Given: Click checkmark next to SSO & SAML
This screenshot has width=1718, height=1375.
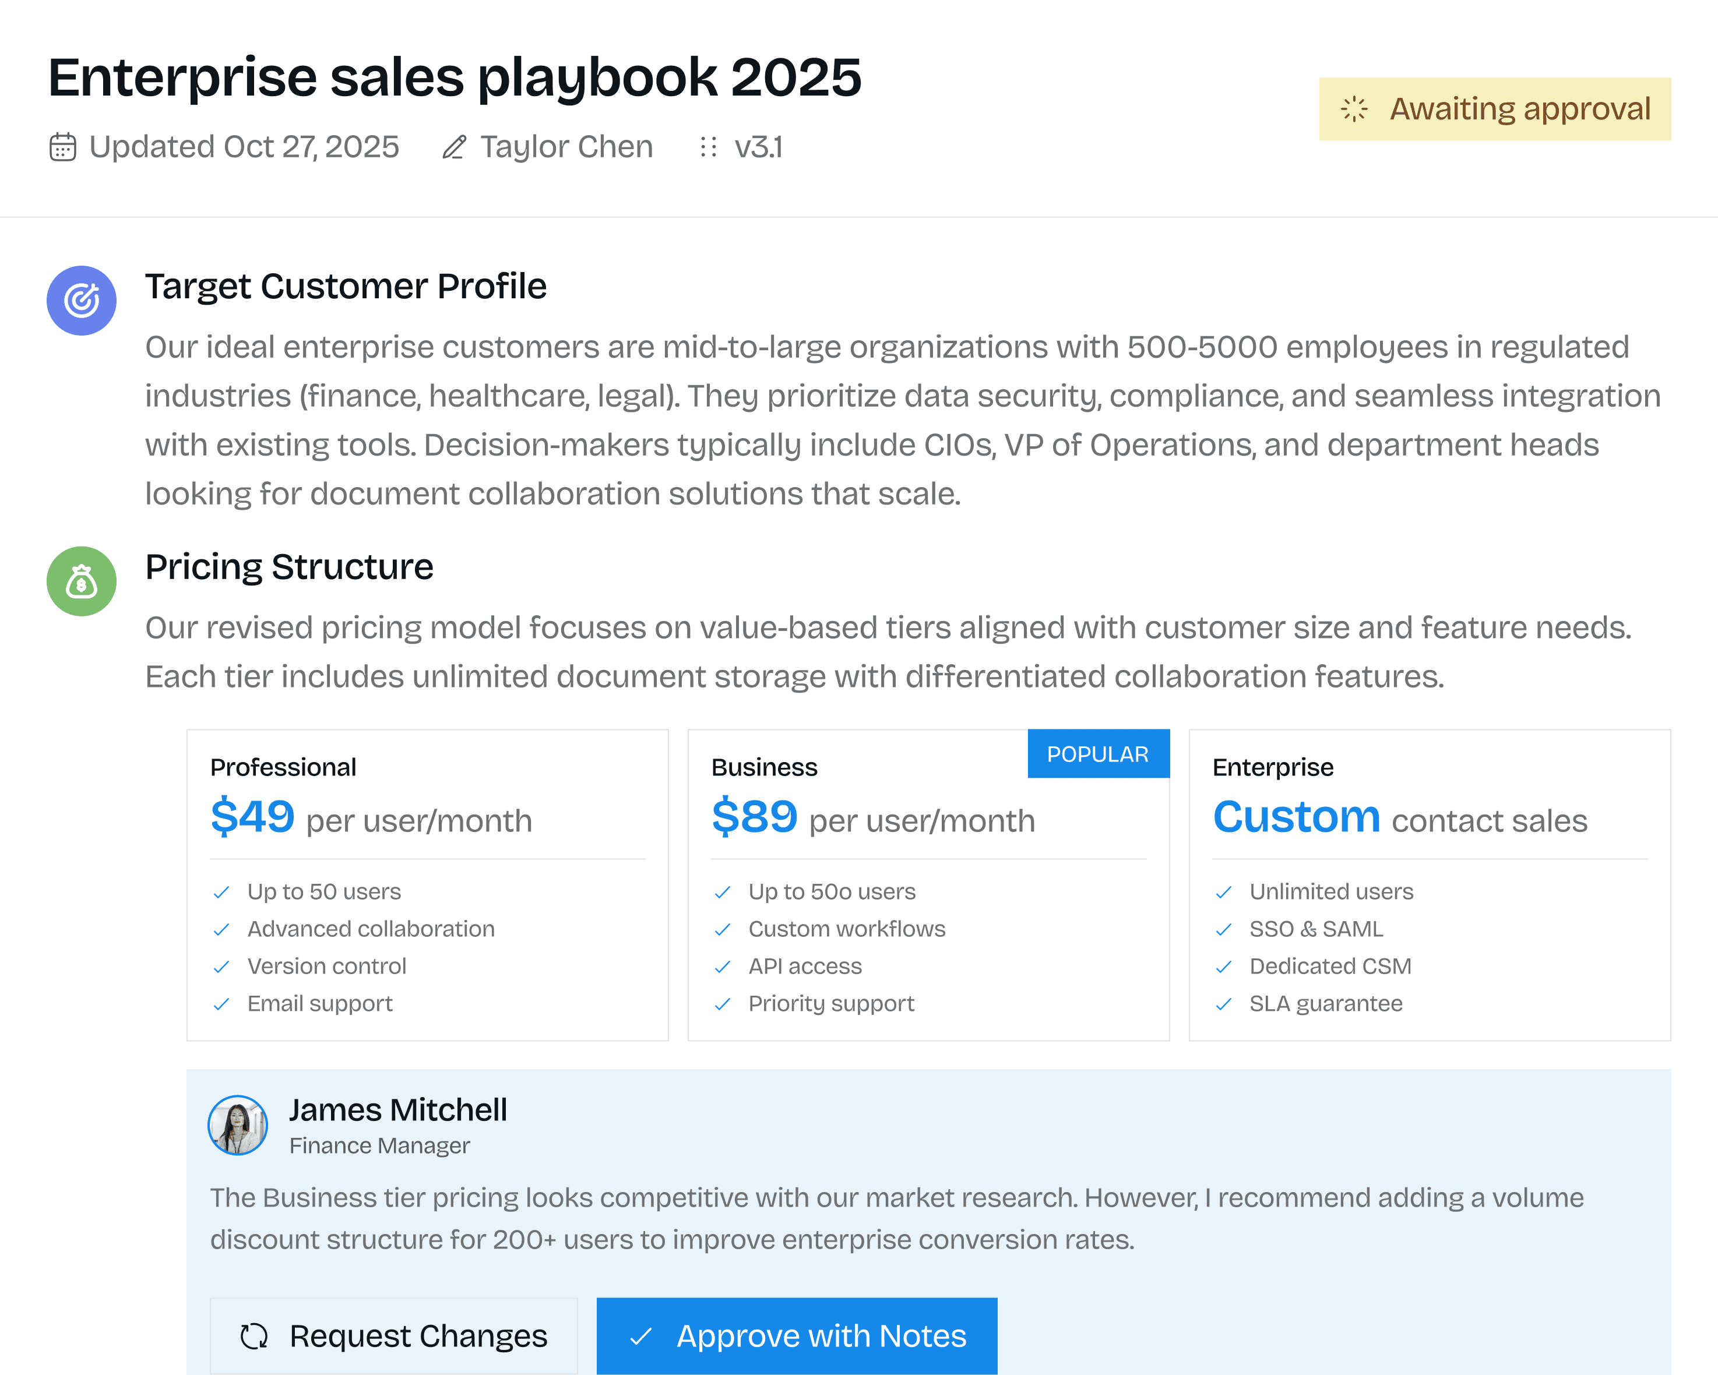Looking at the screenshot, I should coord(1224,930).
